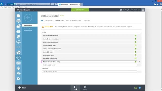Open the diamond-with-arrows icon in the sidebar
The width and height of the screenshot is (162, 91).
(x=18, y=68)
